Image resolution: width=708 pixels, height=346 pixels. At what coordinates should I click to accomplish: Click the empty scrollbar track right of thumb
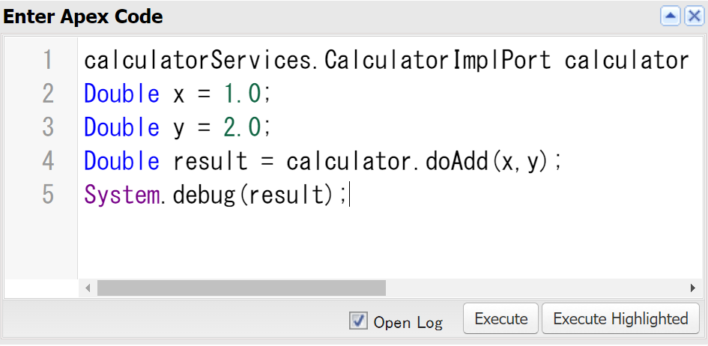coord(535,288)
